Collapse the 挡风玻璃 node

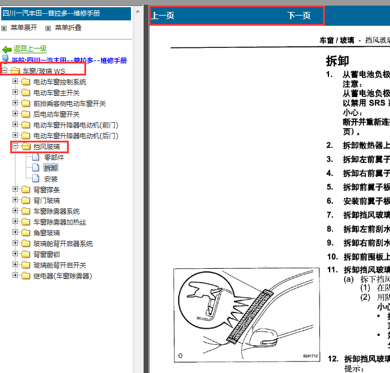(x=15, y=146)
